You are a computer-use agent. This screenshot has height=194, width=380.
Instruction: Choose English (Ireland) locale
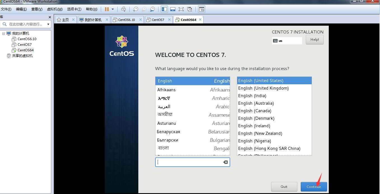(x=274, y=126)
